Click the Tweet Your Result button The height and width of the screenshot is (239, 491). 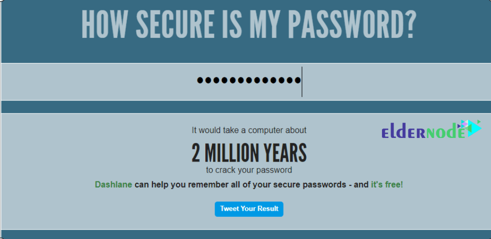coord(249,209)
